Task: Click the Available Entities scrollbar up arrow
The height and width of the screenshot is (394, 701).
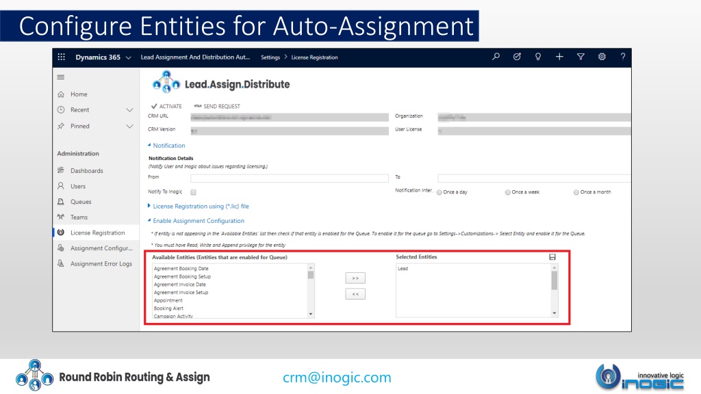Action: [x=311, y=267]
